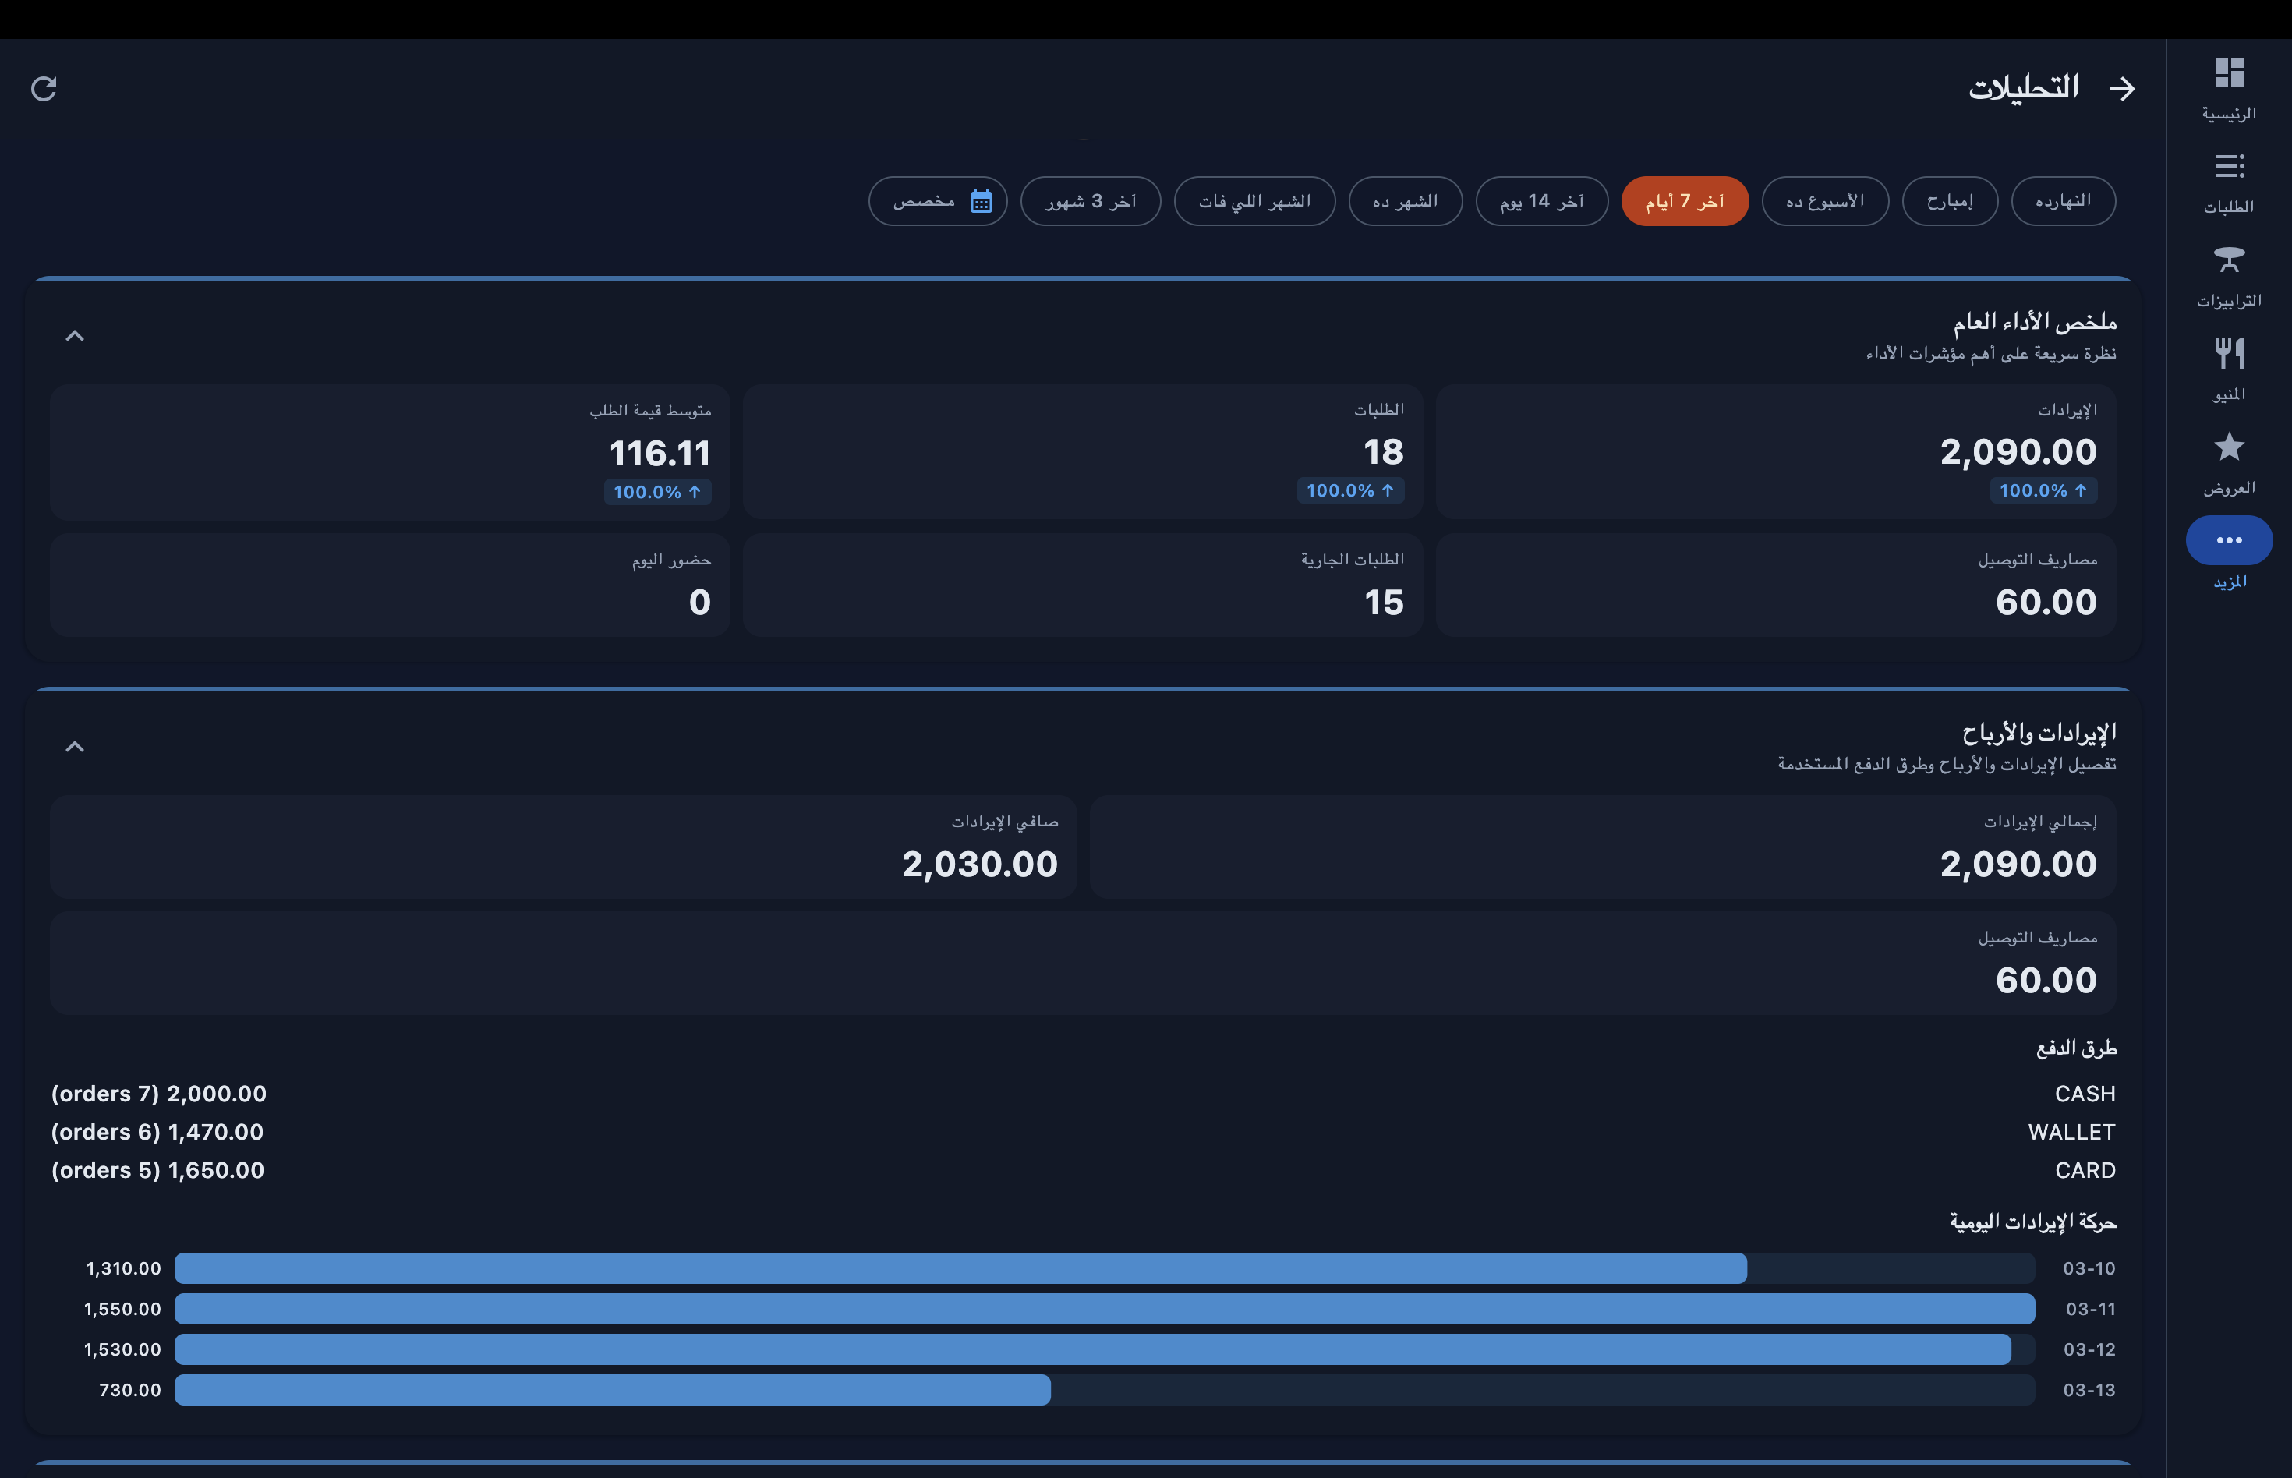
Task: Click the (orders 5) 1,650.00 value
Action: (157, 1171)
